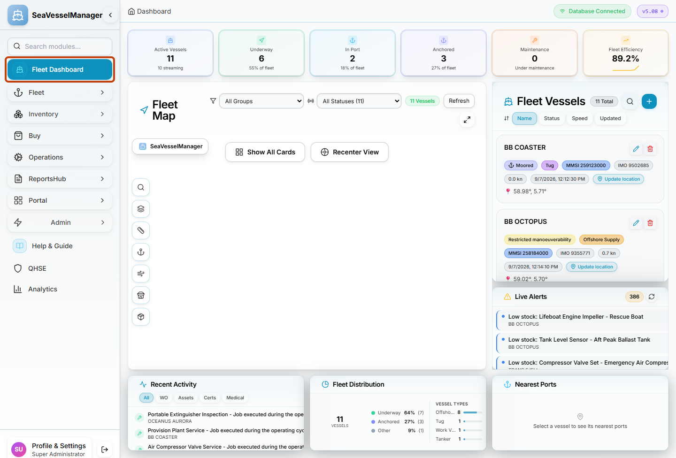Filter Recent Activity by Assets

tap(186, 397)
